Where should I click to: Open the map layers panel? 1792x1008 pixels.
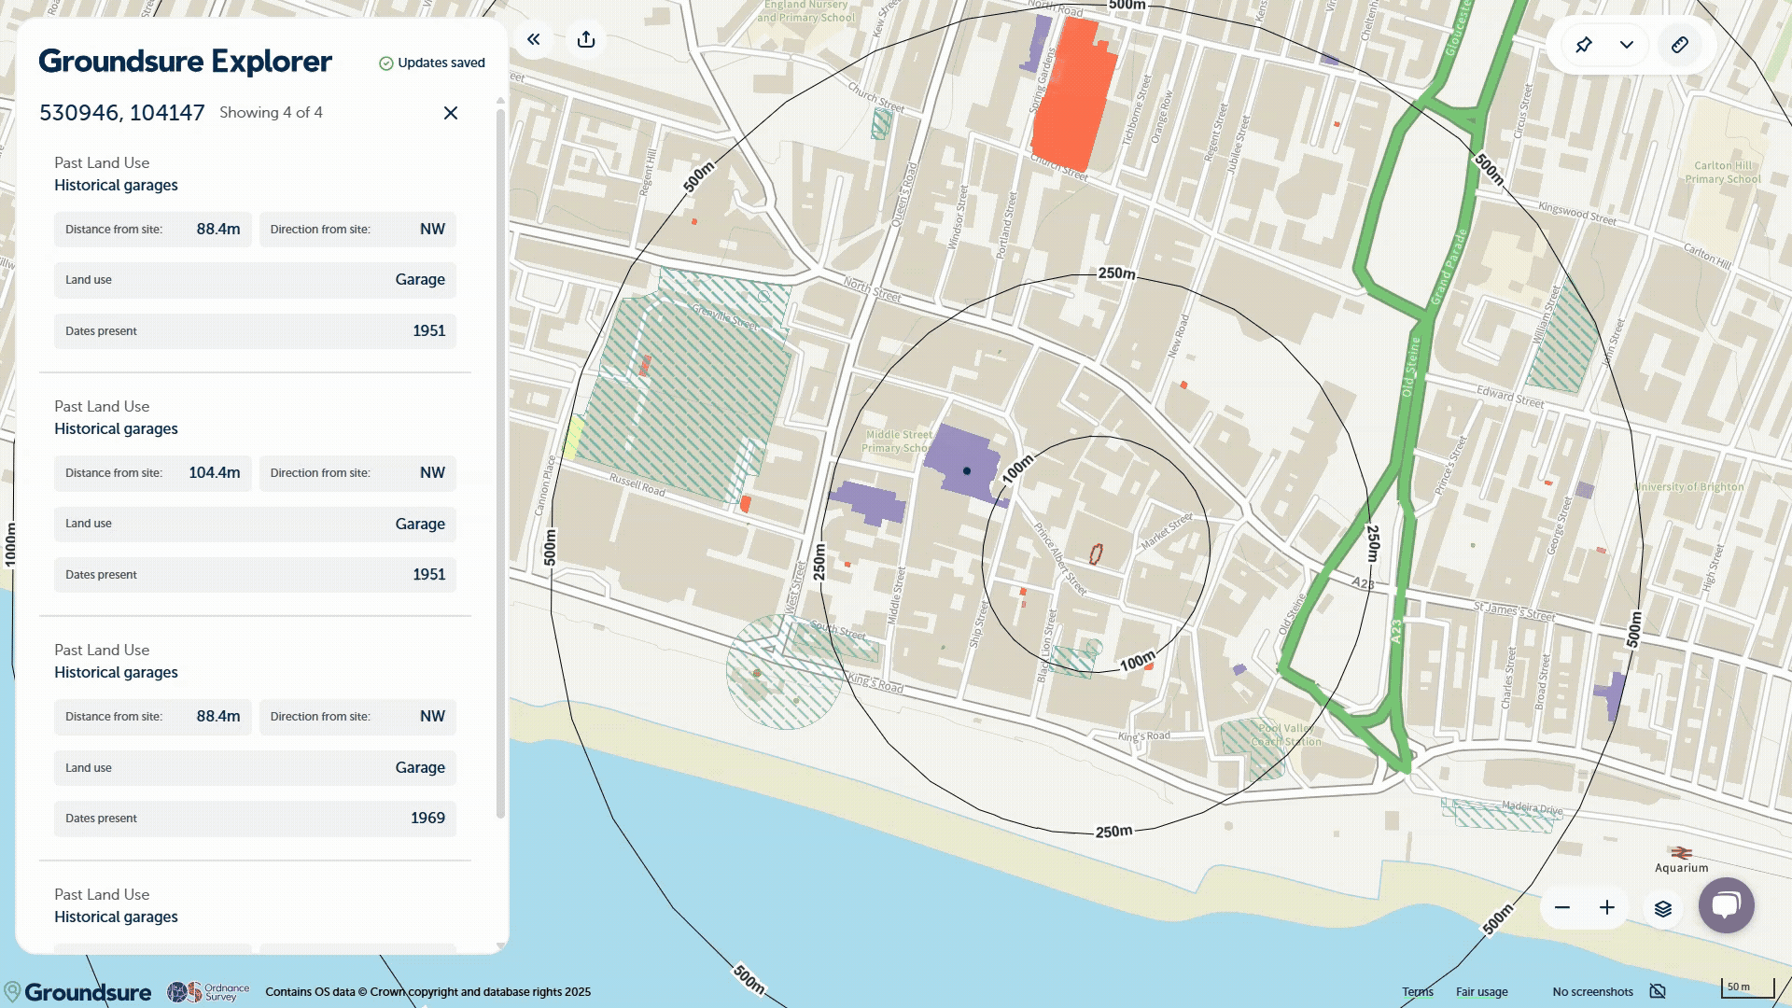point(1663,908)
